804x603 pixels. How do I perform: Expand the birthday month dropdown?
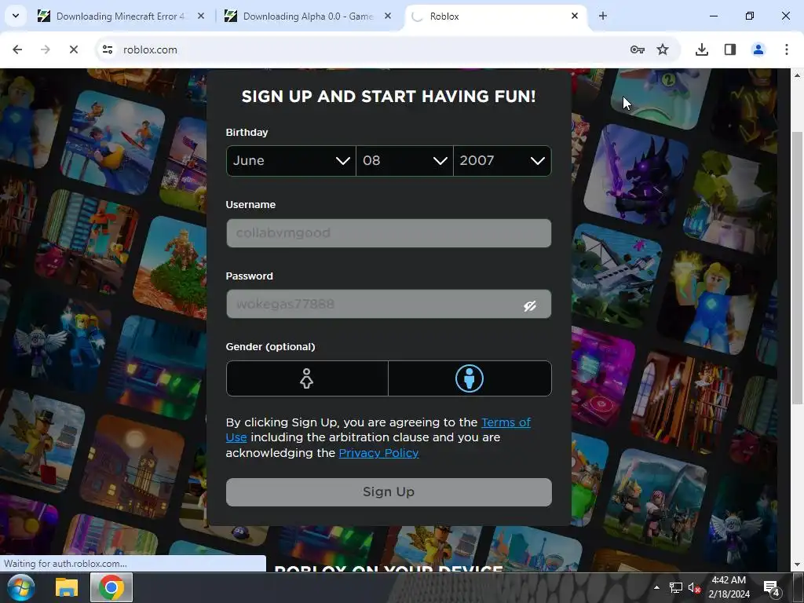tap(291, 161)
